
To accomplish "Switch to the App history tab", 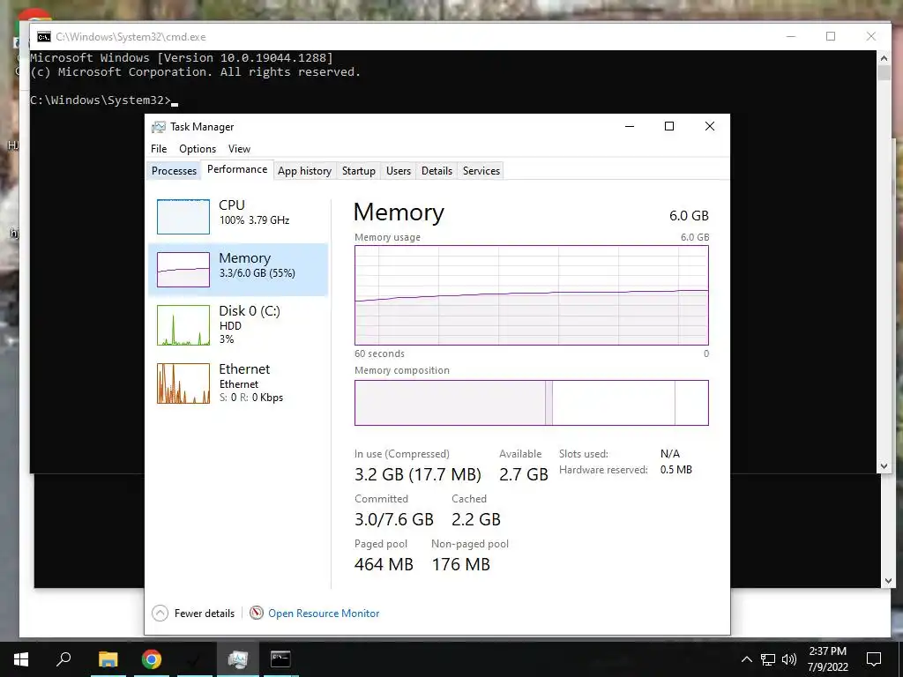I will click(304, 171).
